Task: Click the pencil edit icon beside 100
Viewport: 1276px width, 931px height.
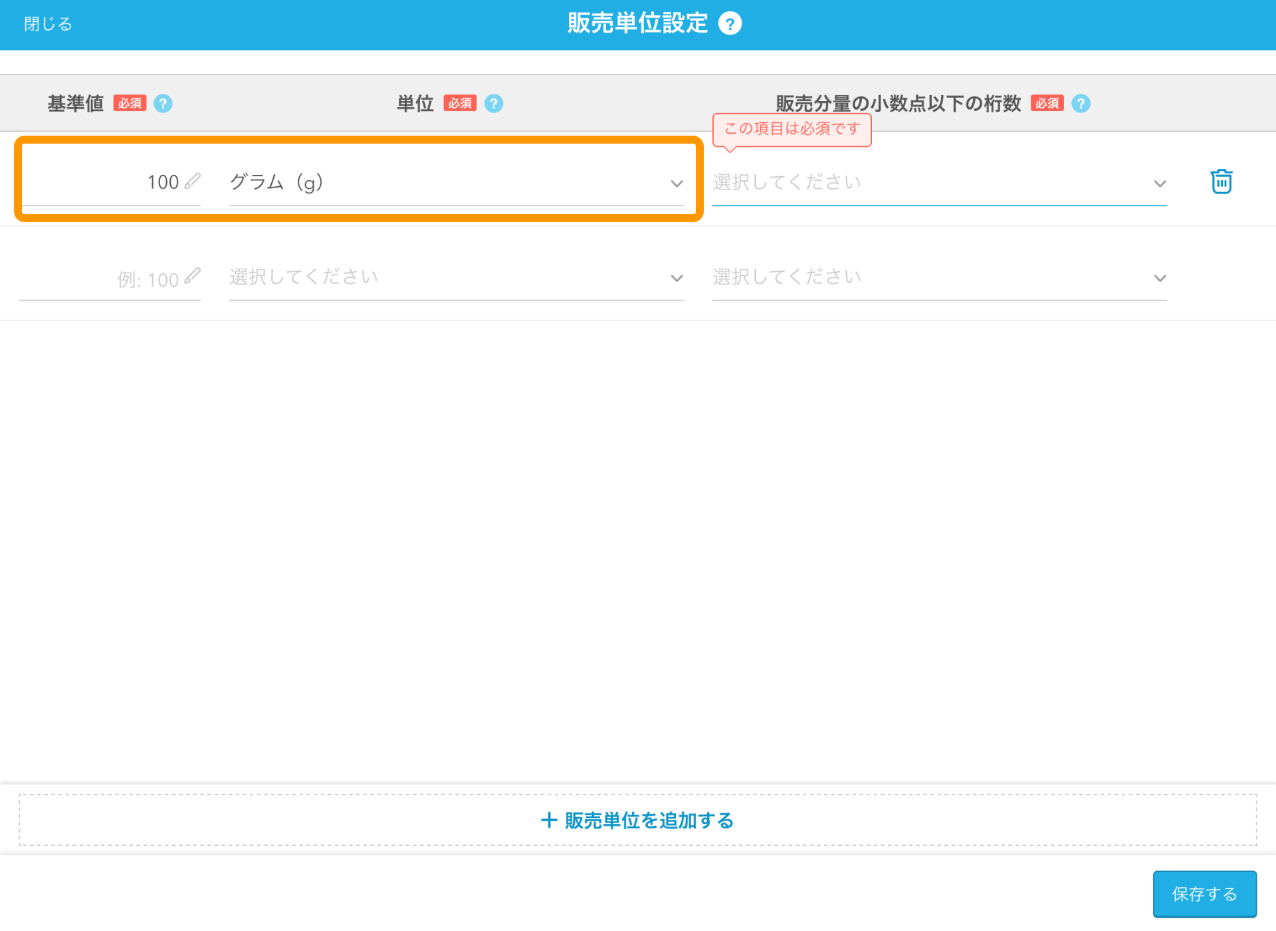Action: 193,180
